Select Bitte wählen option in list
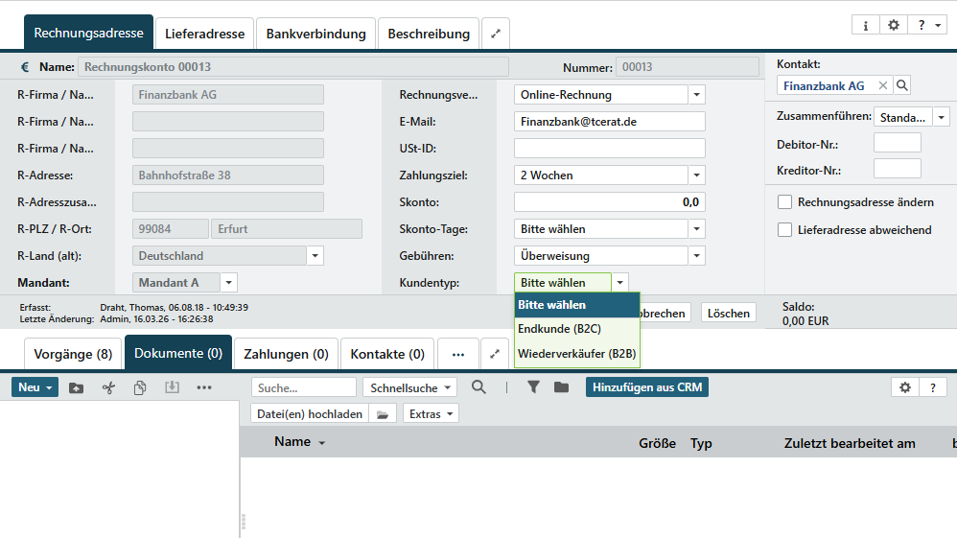 click(x=577, y=305)
